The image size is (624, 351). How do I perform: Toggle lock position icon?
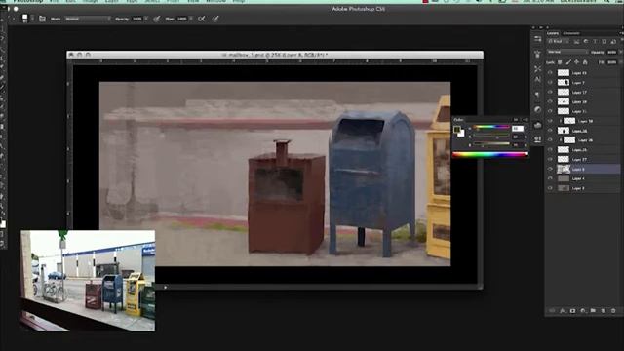(x=576, y=62)
